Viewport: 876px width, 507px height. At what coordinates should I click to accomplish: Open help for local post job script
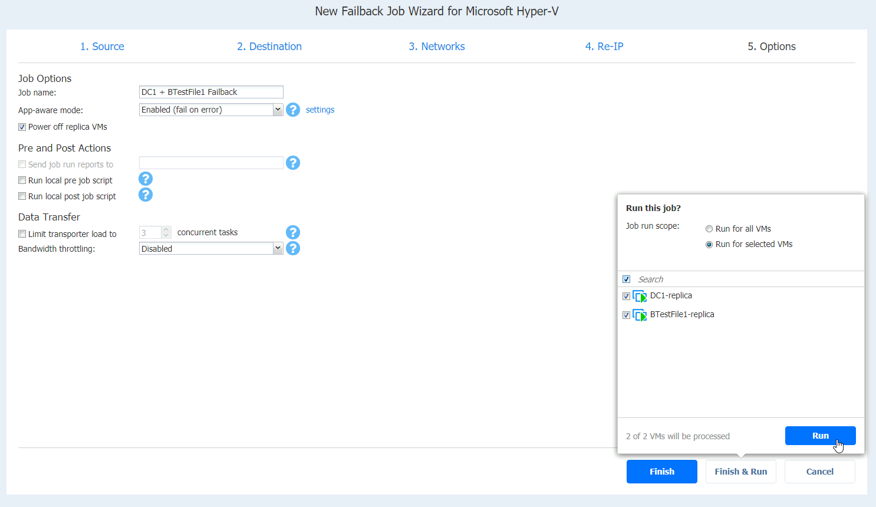[x=146, y=195]
